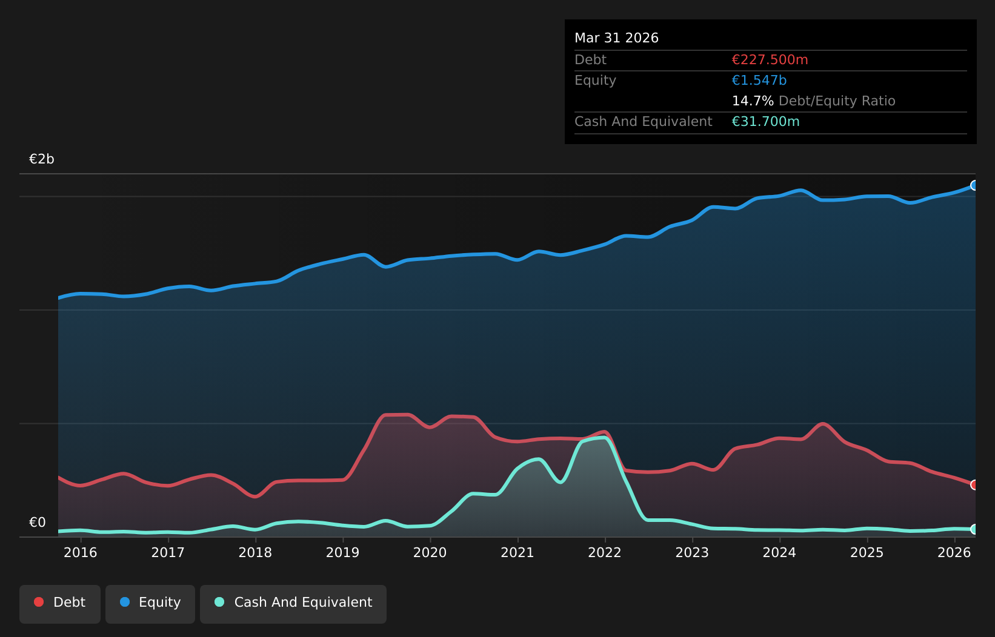Viewport: 995px width, 637px height.
Task: Click the 2022 x-axis label
Action: [x=605, y=552]
